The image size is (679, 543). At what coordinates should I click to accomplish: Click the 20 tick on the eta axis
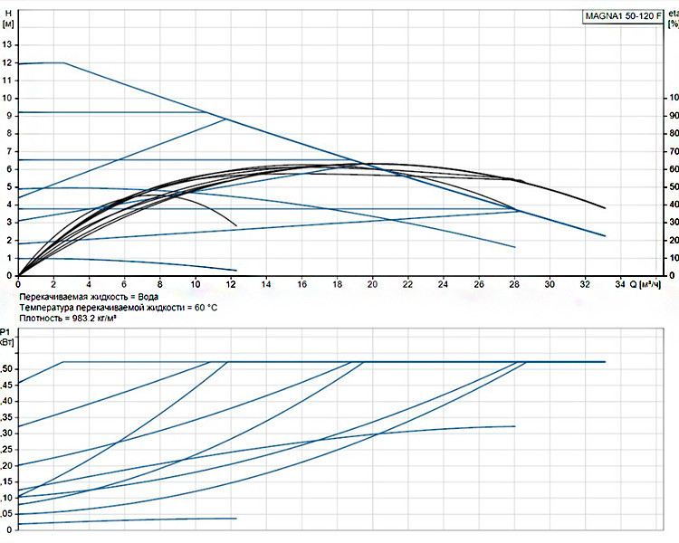click(674, 240)
